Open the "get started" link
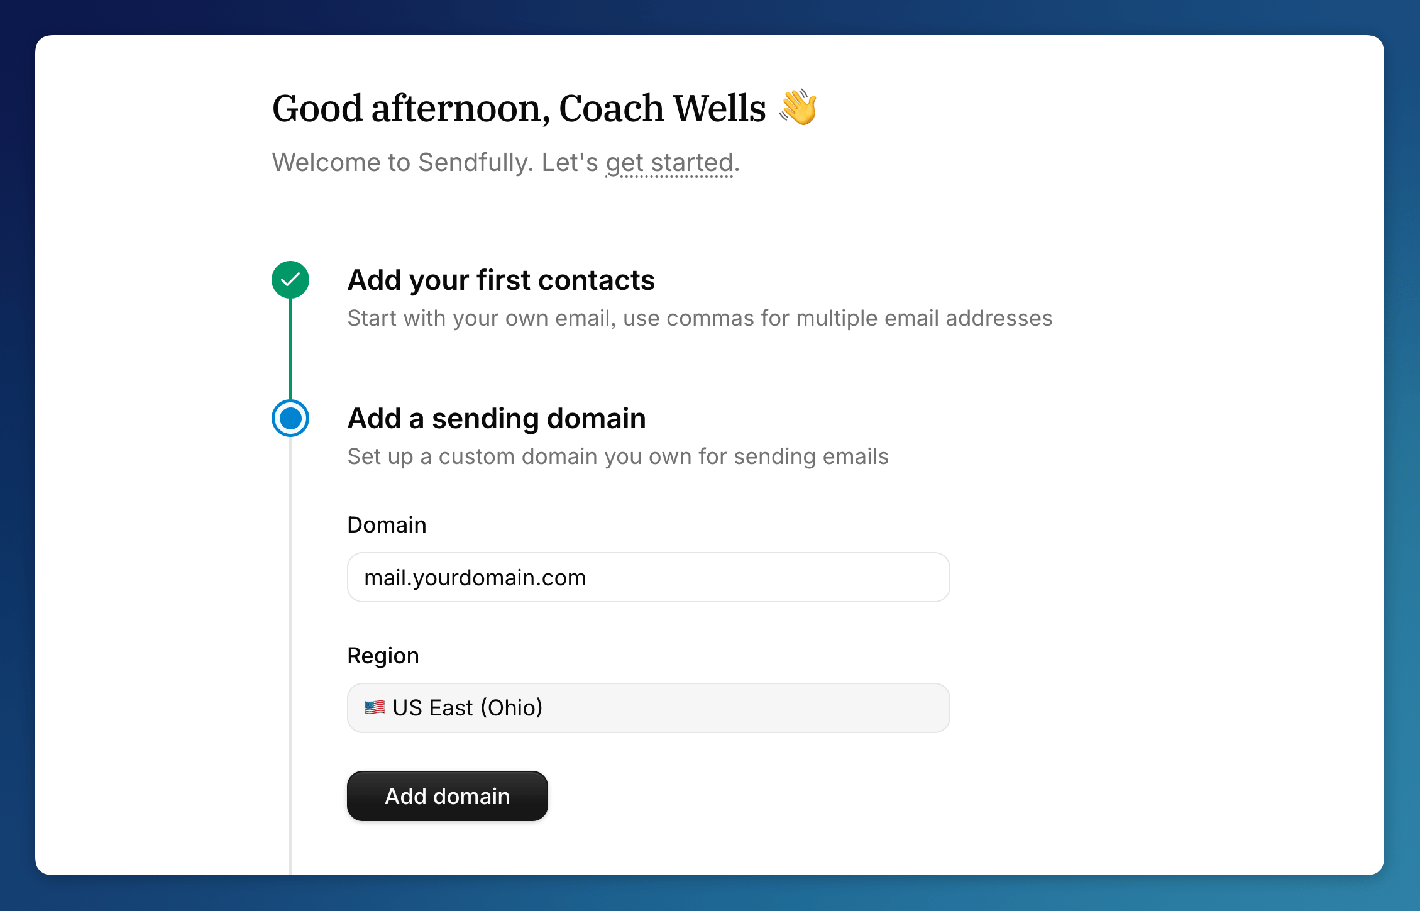The image size is (1420, 911). click(x=669, y=162)
